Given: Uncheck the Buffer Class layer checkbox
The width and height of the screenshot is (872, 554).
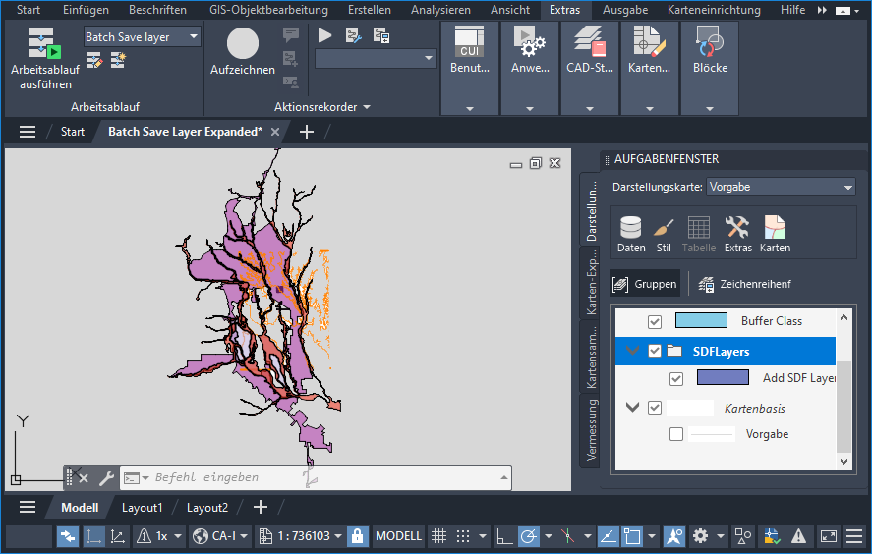Looking at the screenshot, I should [655, 322].
